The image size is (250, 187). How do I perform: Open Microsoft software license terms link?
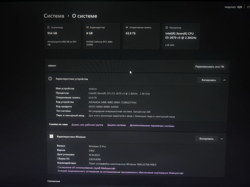(x=121, y=173)
